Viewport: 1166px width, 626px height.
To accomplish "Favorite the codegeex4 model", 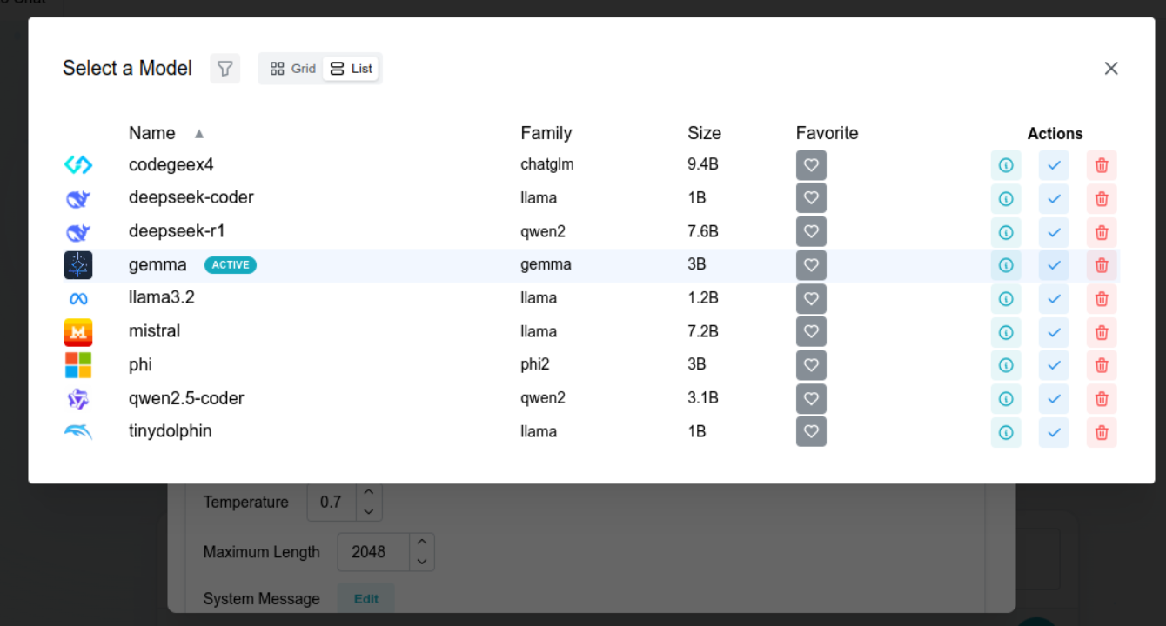I will [811, 165].
